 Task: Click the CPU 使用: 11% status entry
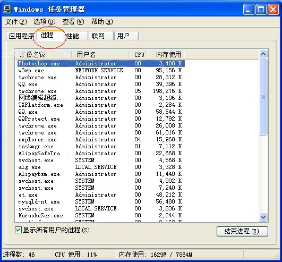pyautogui.click(x=75, y=255)
